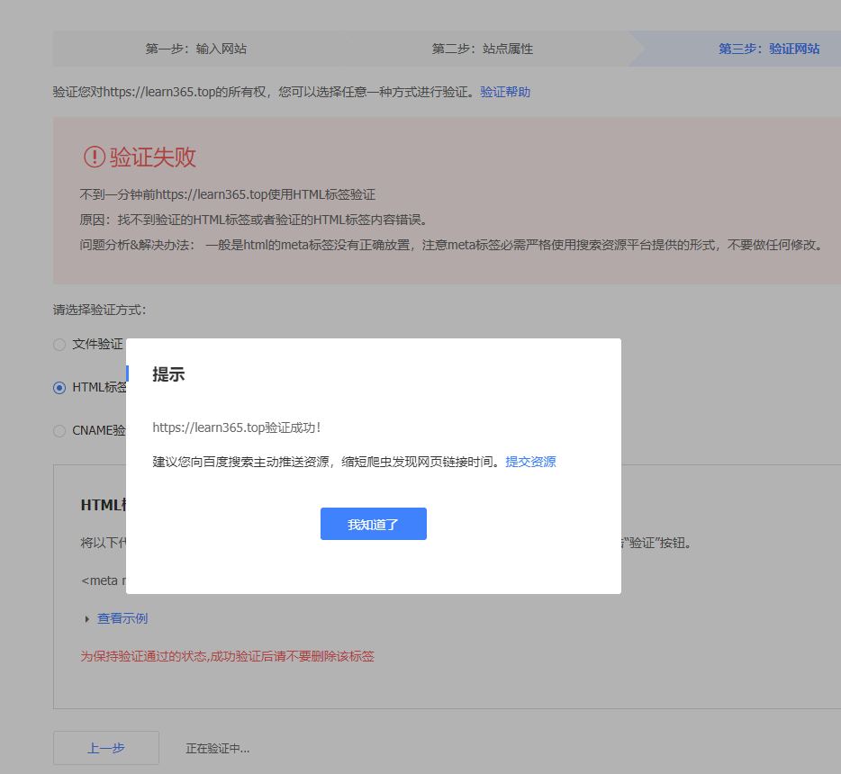Go to step 第一步：输入网站
The height and width of the screenshot is (774, 841).
coord(195,49)
